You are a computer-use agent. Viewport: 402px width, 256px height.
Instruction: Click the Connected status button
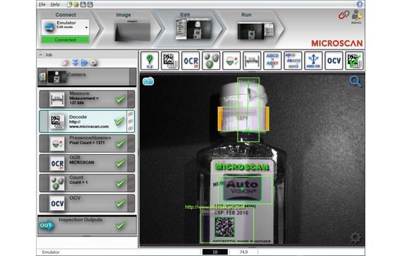tap(66, 39)
